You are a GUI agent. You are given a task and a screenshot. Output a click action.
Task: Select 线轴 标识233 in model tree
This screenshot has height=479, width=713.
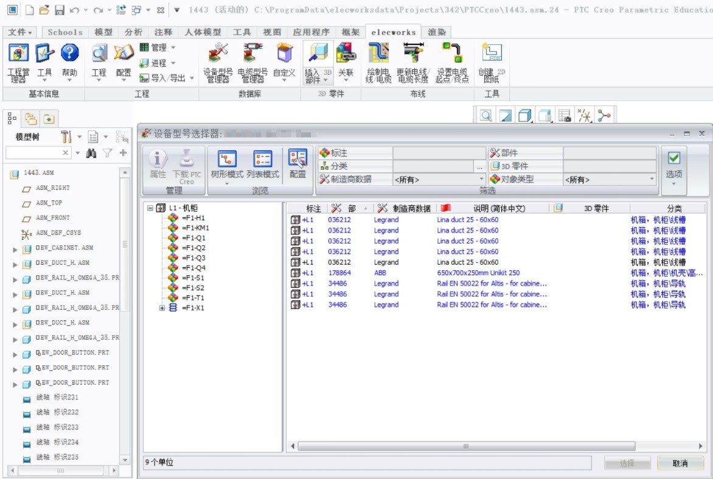coord(57,427)
